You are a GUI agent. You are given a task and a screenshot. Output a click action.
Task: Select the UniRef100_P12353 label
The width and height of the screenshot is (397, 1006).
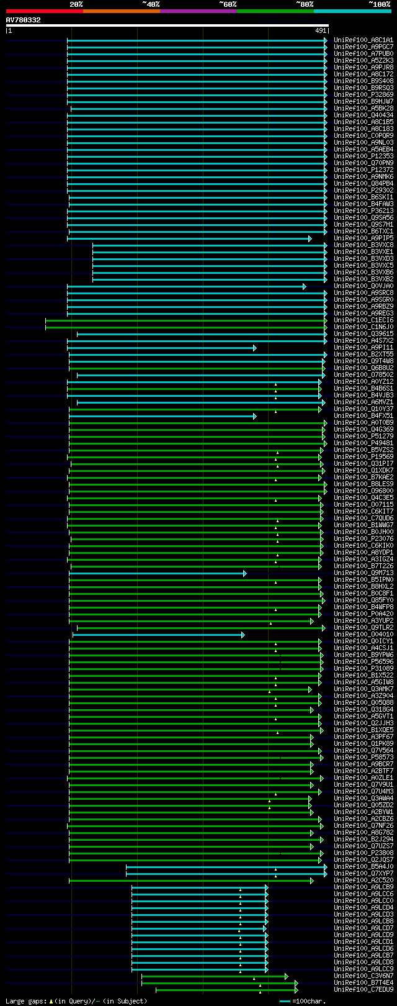tap(364, 156)
